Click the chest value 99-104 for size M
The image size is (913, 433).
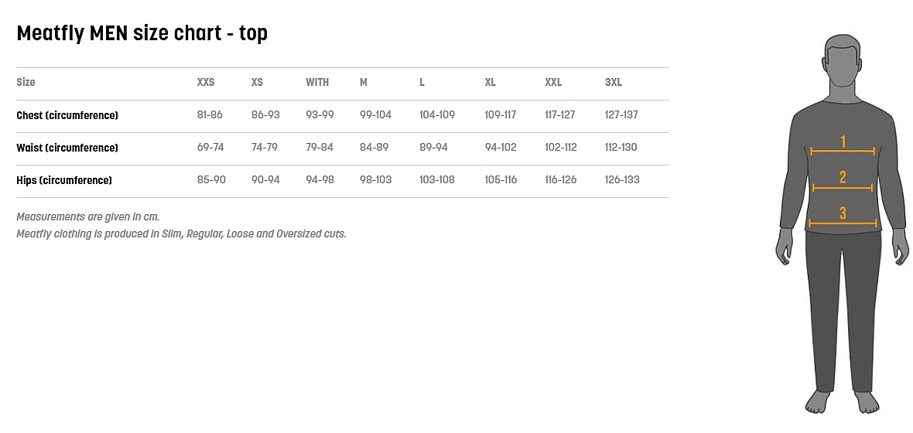(x=376, y=115)
